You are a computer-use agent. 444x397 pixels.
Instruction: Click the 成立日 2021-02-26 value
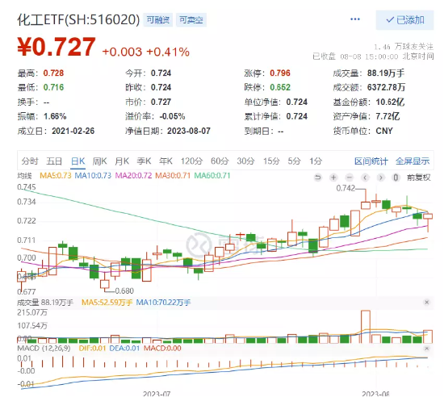click(73, 131)
